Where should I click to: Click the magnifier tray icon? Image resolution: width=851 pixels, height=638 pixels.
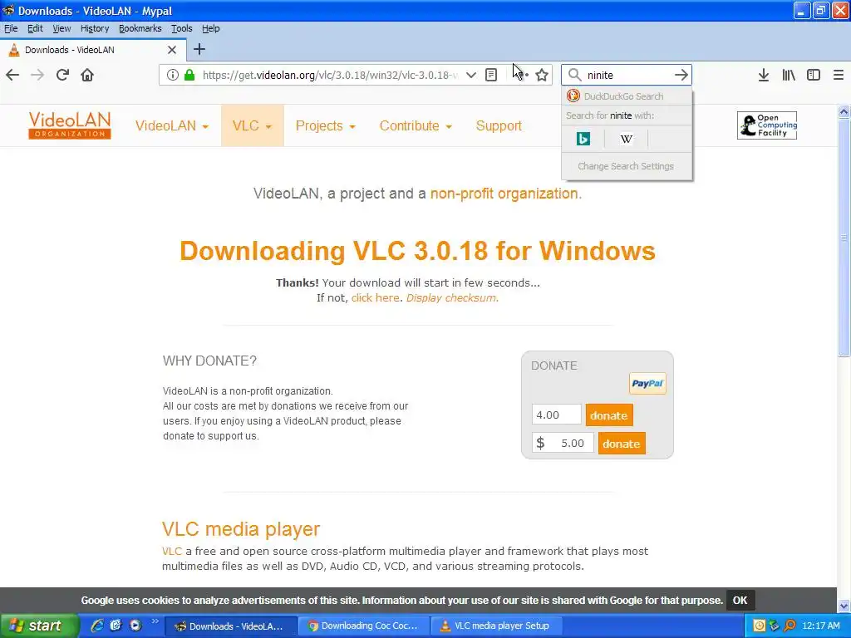coord(790,626)
